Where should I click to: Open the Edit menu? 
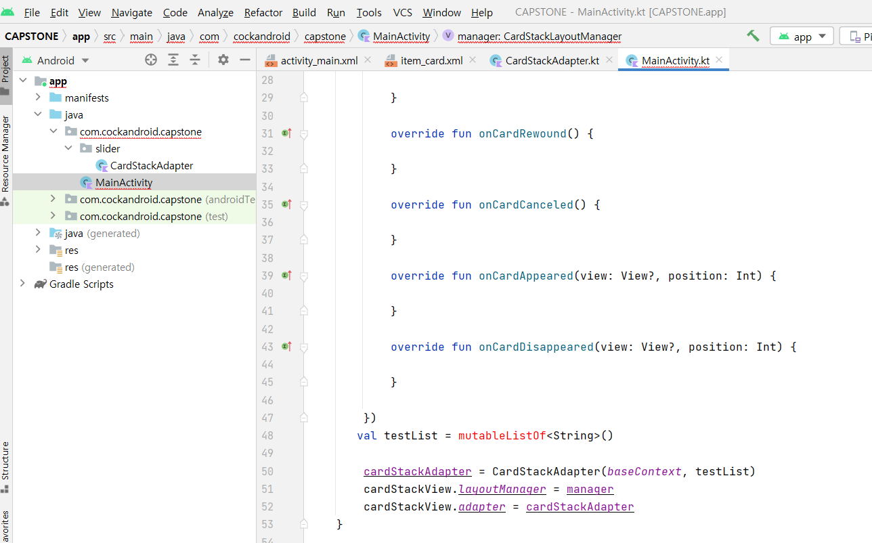click(60, 12)
